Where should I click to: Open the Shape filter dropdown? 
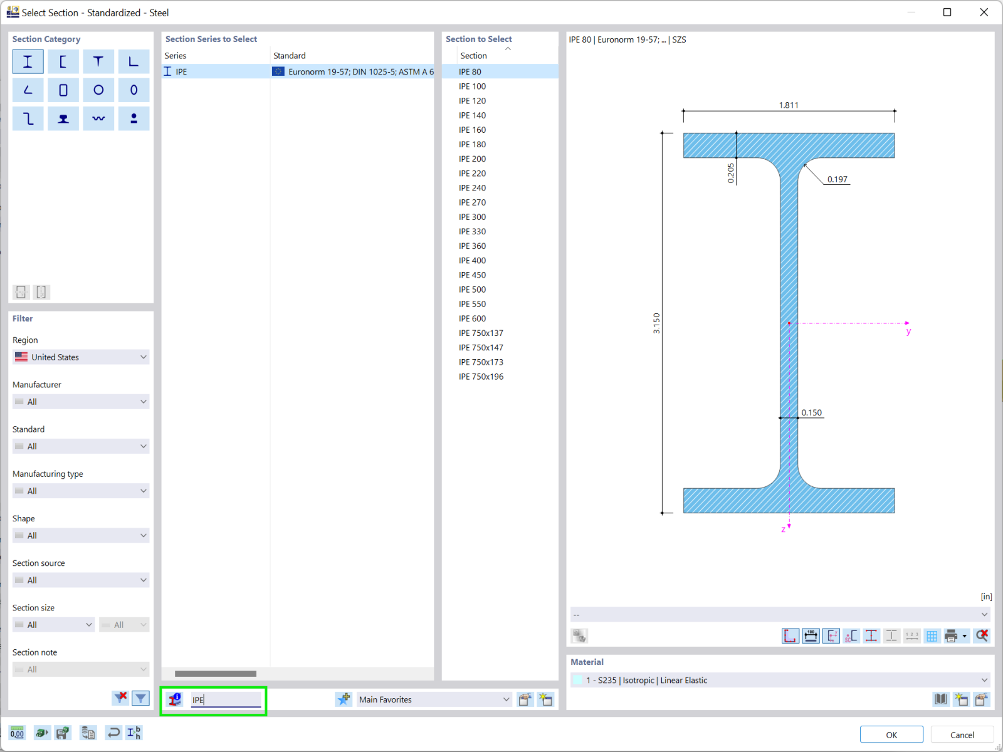[x=81, y=536]
